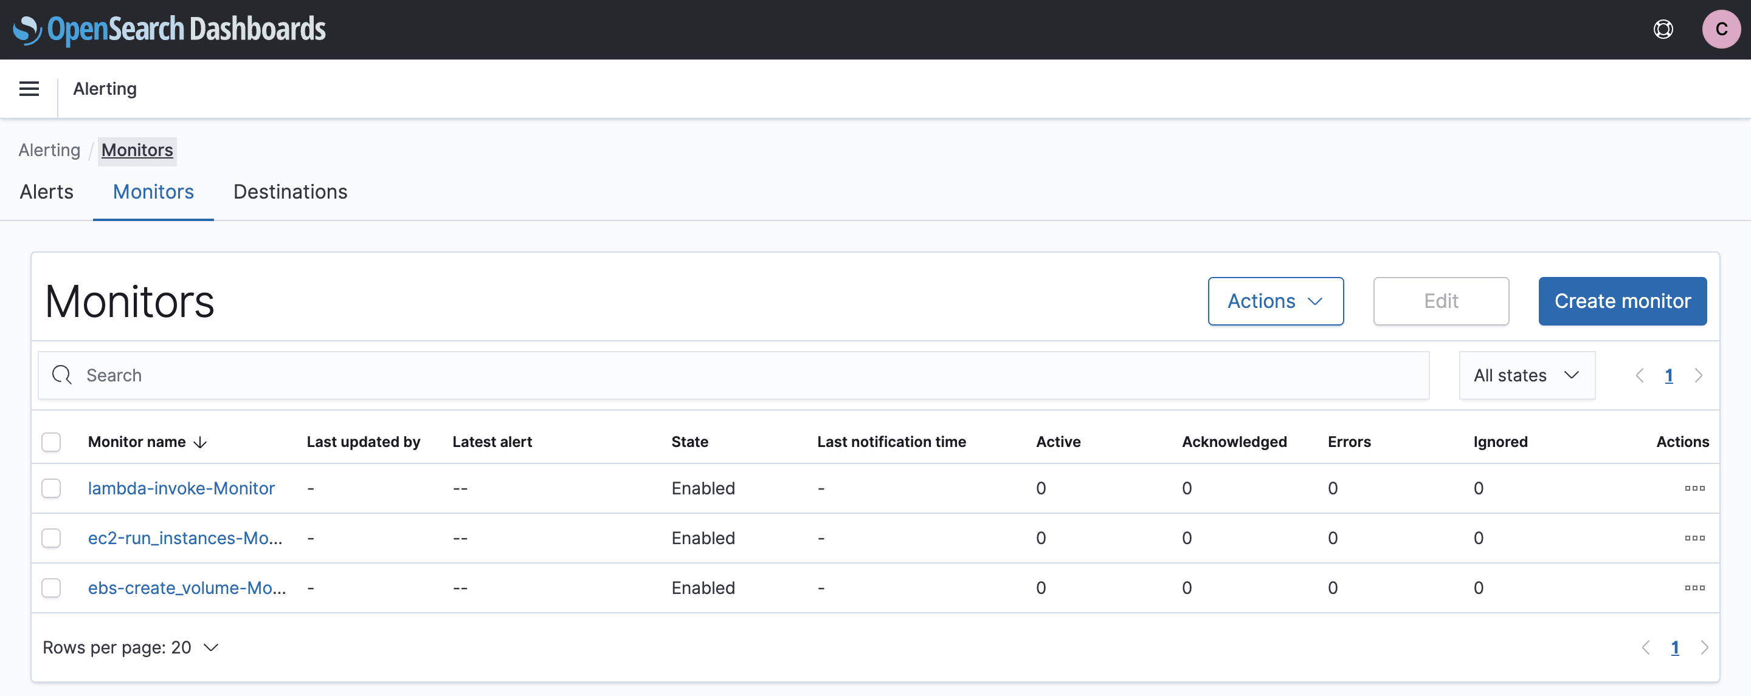This screenshot has width=1751, height=696.
Task: Select the master checkbox in table header
Action: [51, 442]
